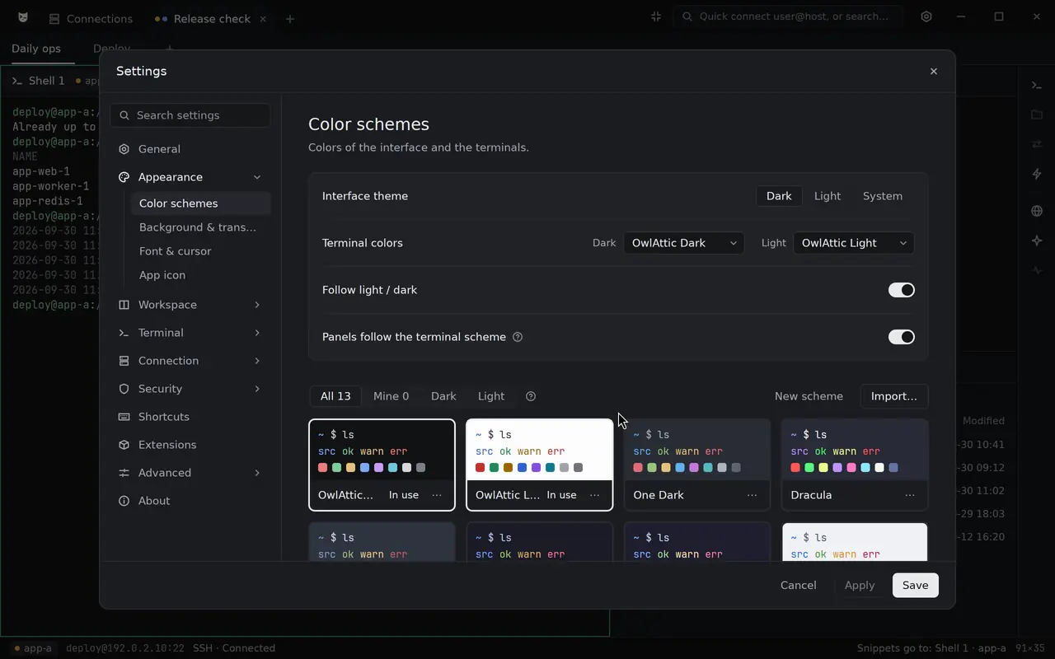Expand the Workspace section chevron
Viewport: 1055px width, 659px height.
pos(257,305)
